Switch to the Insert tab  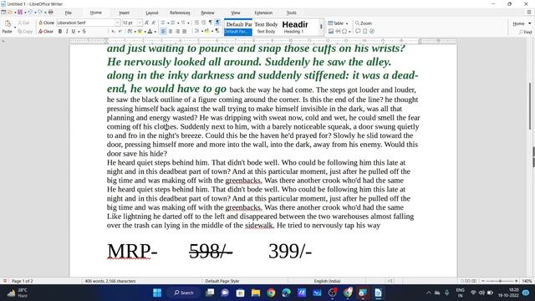click(124, 13)
